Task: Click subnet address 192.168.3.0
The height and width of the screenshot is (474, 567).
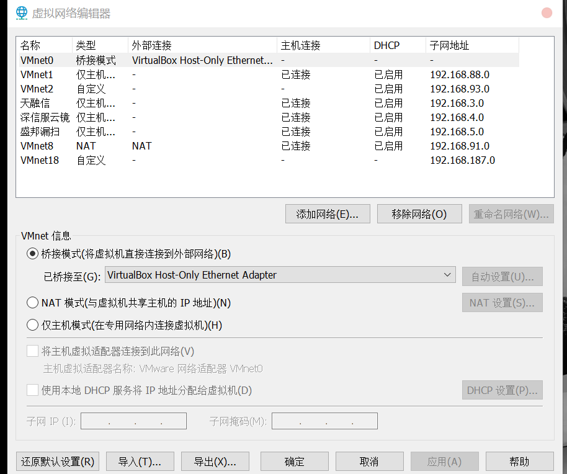Action: tap(457, 103)
